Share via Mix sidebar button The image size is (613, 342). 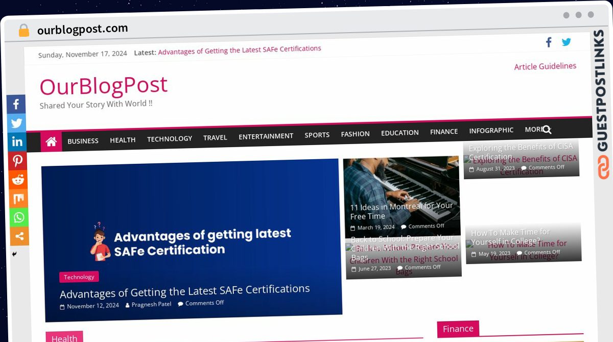[x=18, y=199]
